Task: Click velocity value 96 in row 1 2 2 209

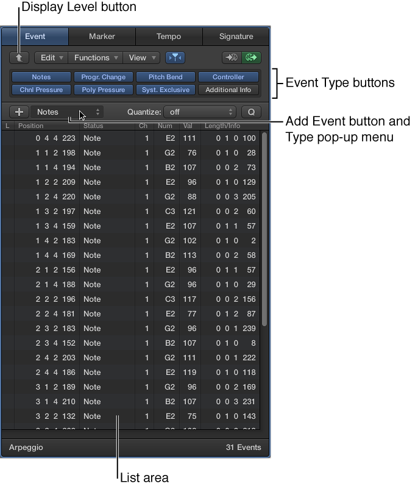Action: pyautogui.click(x=192, y=182)
